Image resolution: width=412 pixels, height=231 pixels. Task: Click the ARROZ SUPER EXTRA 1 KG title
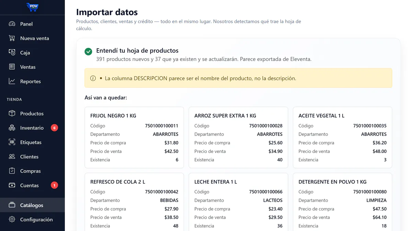[x=225, y=116]
